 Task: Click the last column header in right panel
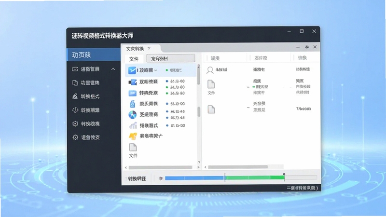(x=303, y=58)
